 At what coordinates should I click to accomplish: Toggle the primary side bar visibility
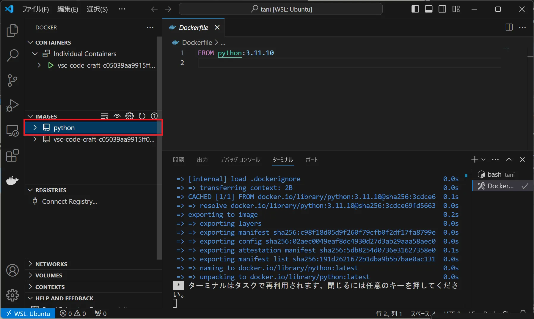[415, 9]
